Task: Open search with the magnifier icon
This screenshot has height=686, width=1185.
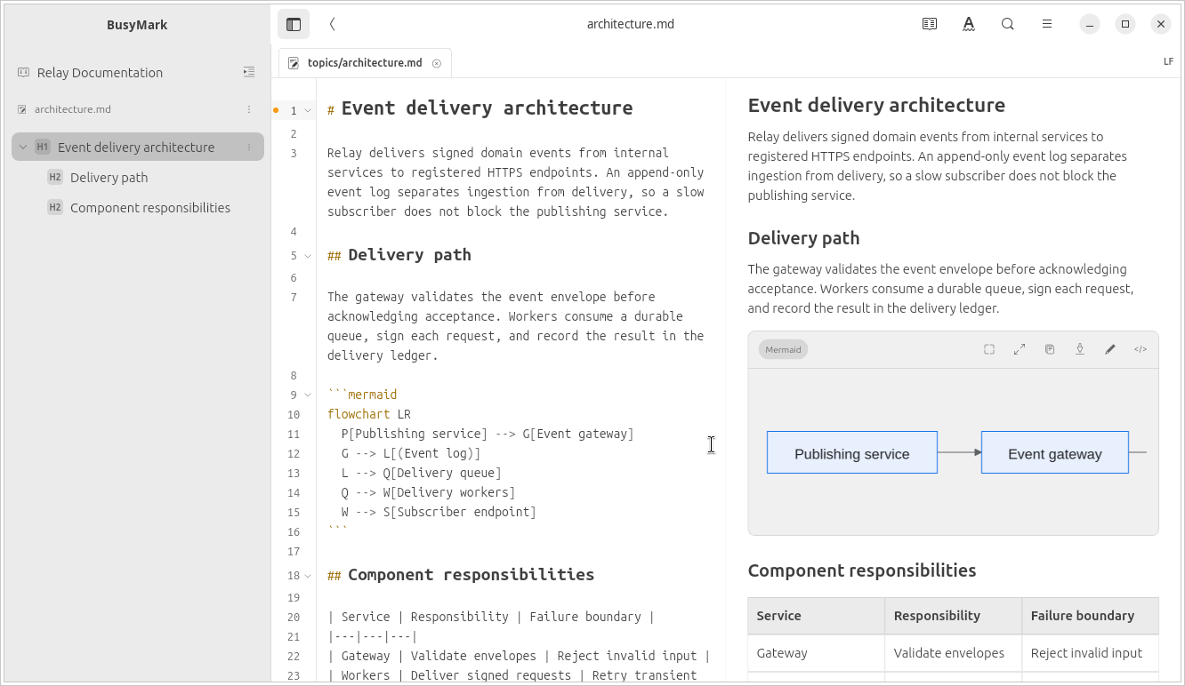Action: pyautogui.click(x=1008, y=24)
